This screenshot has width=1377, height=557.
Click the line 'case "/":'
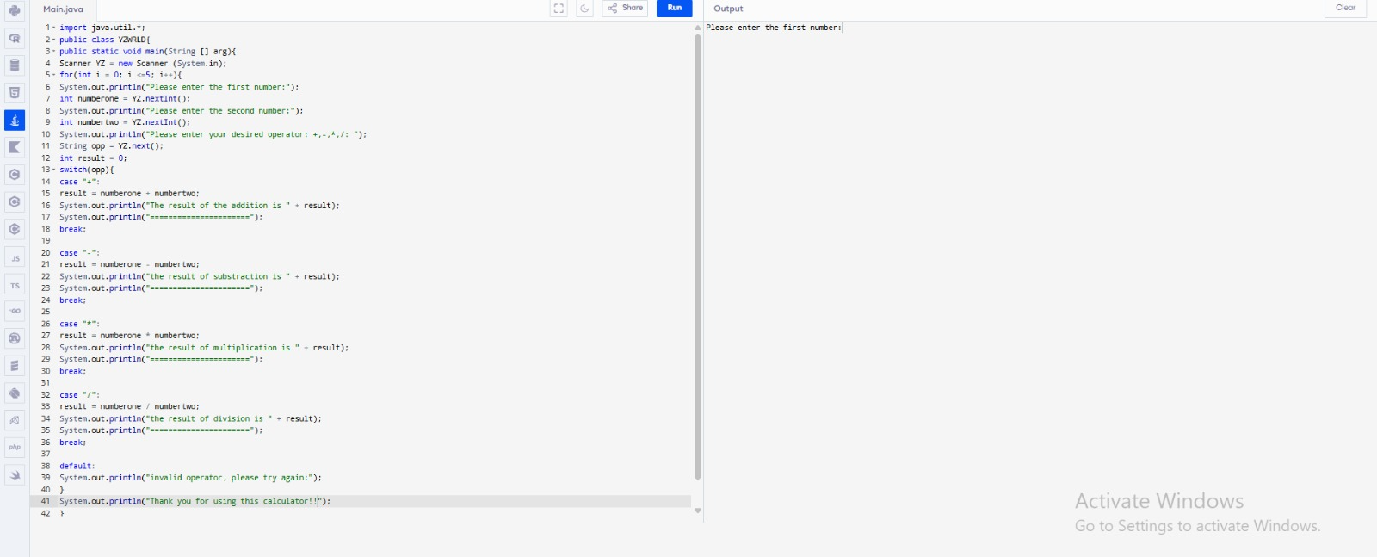(79, 395)
